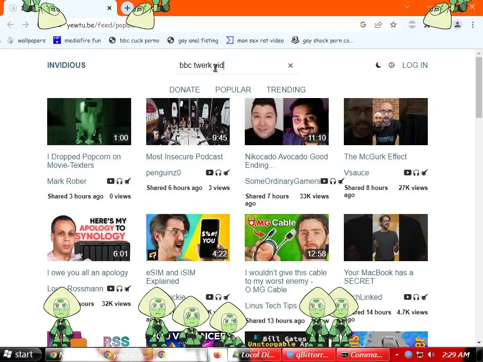Choose audio mode icon on penguinz0 video
This screenshot has height=362, width=483.
coord(218,173)
